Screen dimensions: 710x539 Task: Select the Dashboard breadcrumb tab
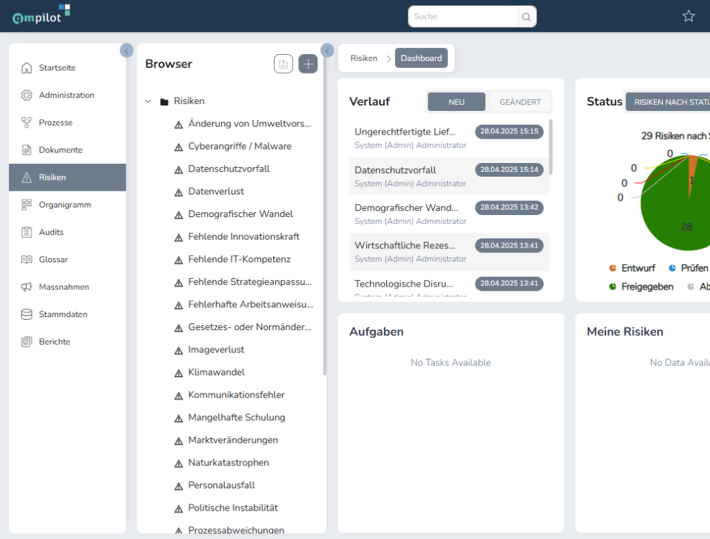coord(421,58)
